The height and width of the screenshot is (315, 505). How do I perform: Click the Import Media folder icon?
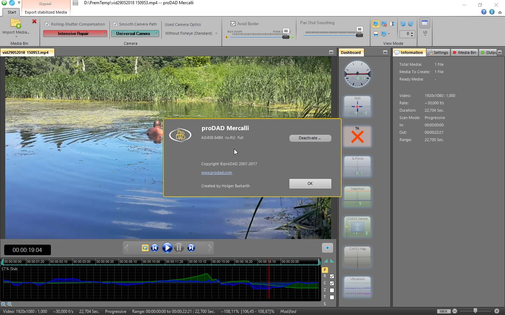pyautogui.click(x=16, y=24)
